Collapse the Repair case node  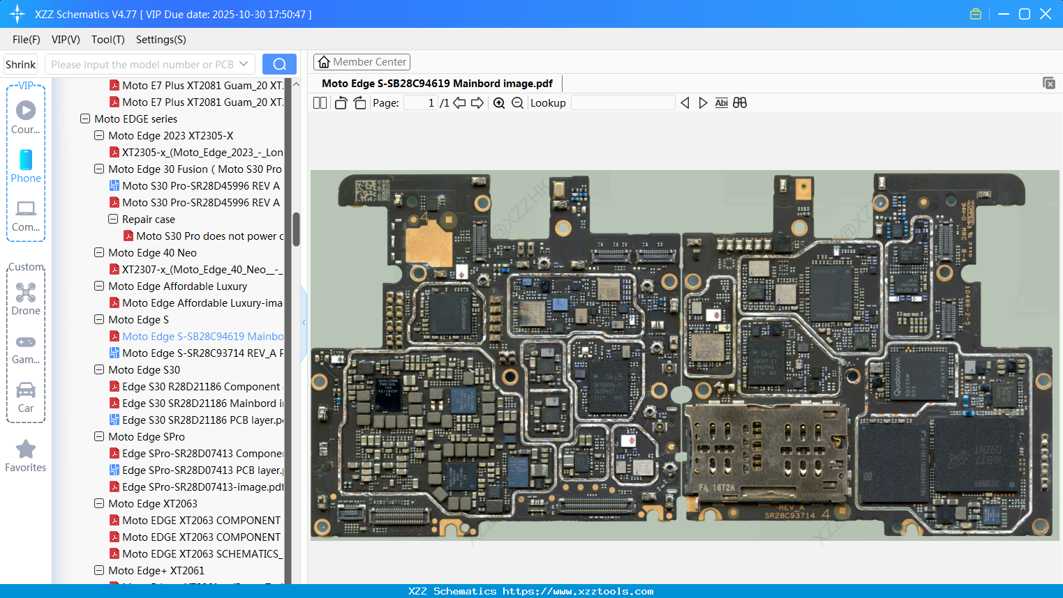pyautogui.click(x=112, y=219)
